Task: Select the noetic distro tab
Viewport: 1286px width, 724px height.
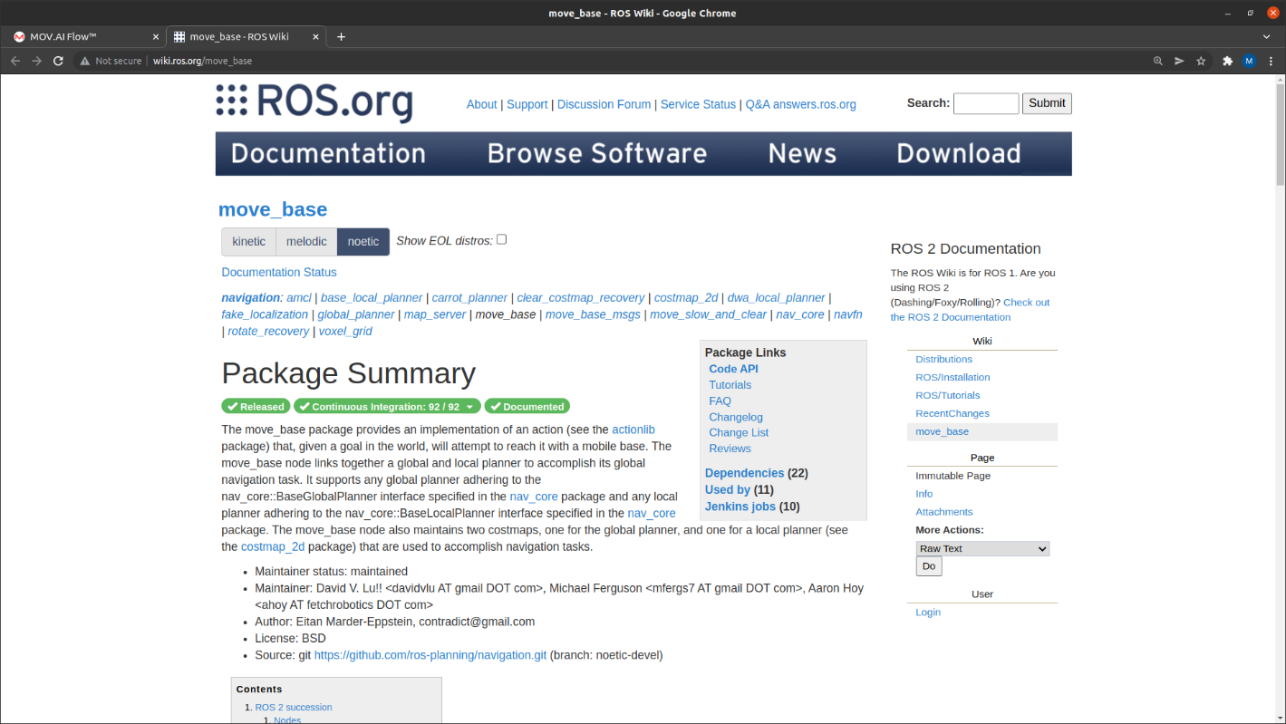Action: [x=363, y=242]
